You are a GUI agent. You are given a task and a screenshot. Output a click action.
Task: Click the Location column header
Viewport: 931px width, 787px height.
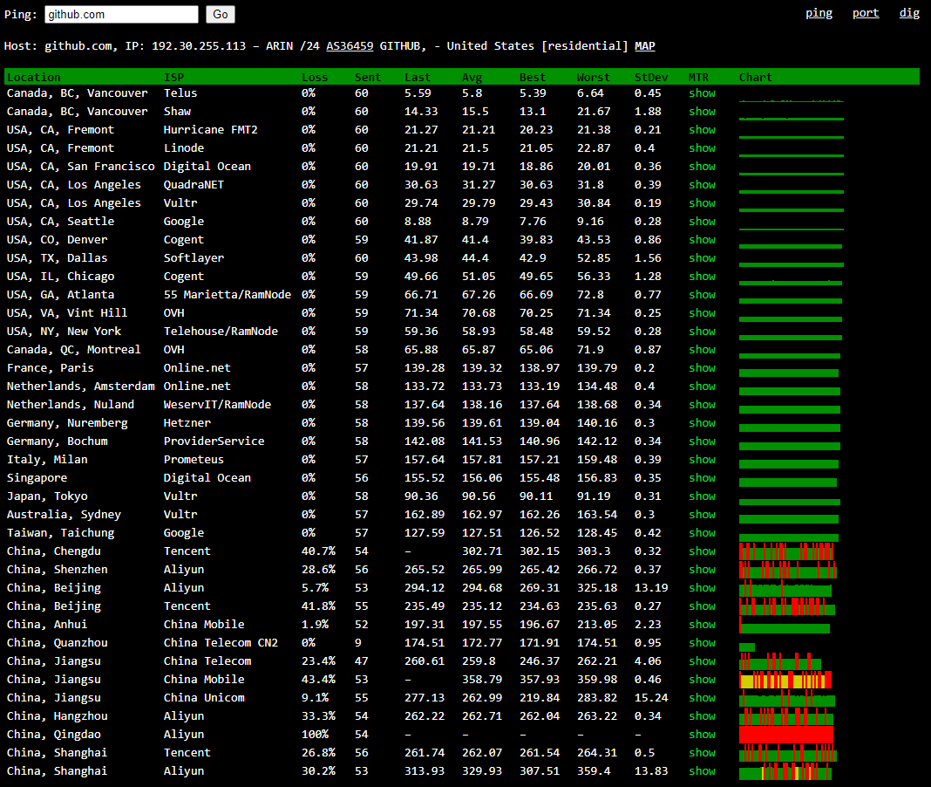pyautogui.click(x=34, y=78)
